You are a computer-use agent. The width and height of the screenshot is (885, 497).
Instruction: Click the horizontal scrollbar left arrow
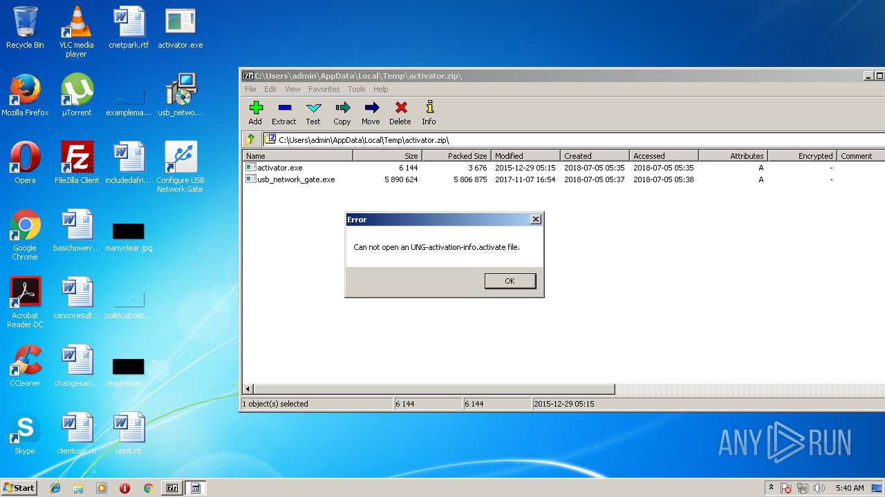[248, 389]
